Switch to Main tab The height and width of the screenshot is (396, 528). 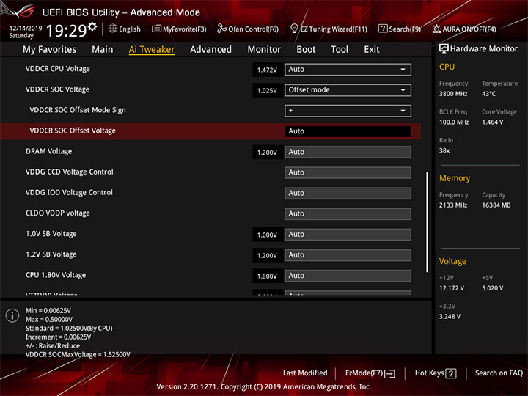[x=103, y=50]
